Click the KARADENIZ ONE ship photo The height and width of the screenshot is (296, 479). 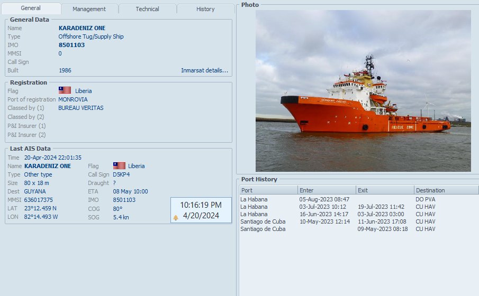point(363,90)
